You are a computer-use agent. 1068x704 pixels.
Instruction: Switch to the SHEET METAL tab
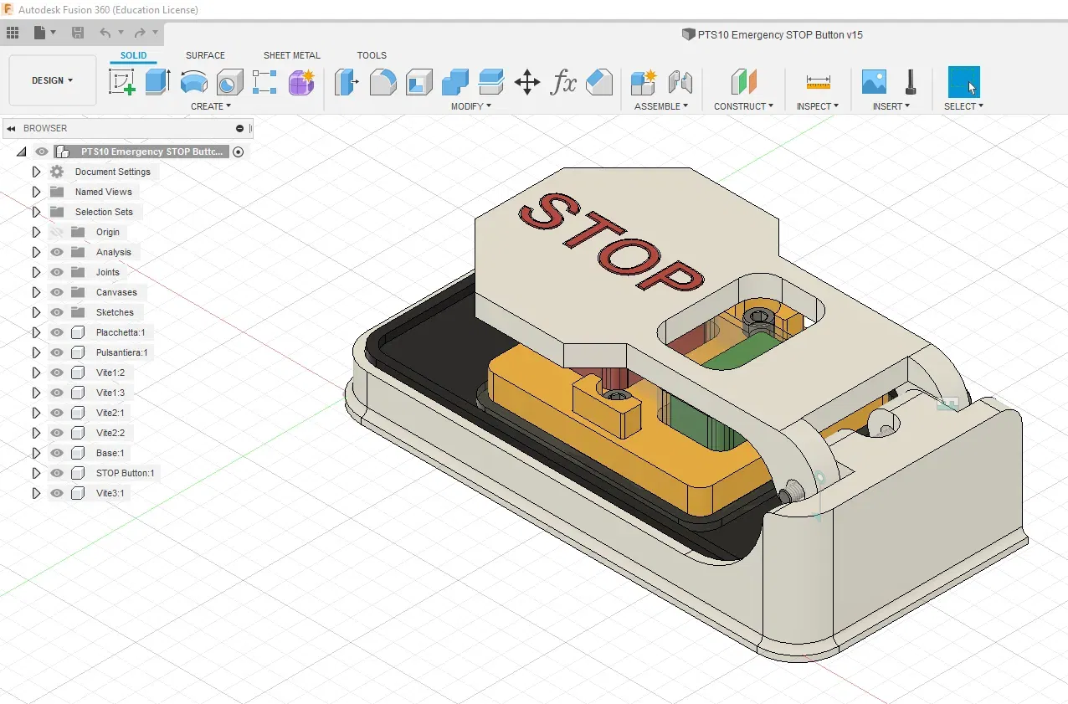(292, 55)
